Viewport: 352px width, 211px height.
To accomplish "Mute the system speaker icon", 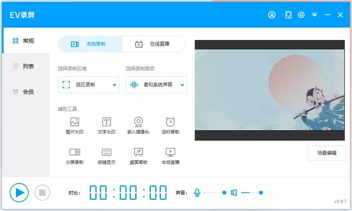I will 234,193.
